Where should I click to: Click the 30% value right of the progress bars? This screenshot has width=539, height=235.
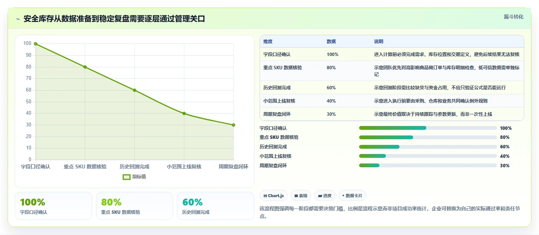pyautogui.click(x=505, y=166)
